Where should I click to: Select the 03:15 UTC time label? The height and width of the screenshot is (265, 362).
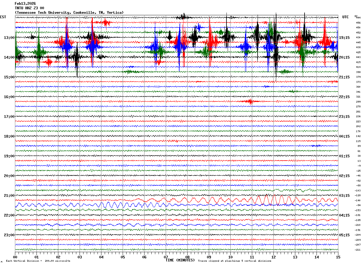tap(344, 196)
